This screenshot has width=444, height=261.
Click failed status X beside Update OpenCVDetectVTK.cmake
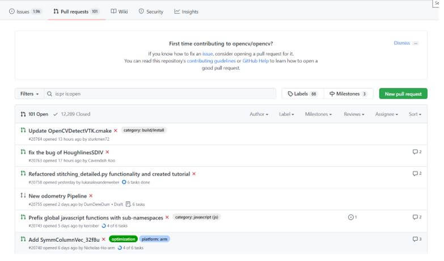[x=116, y=130]
